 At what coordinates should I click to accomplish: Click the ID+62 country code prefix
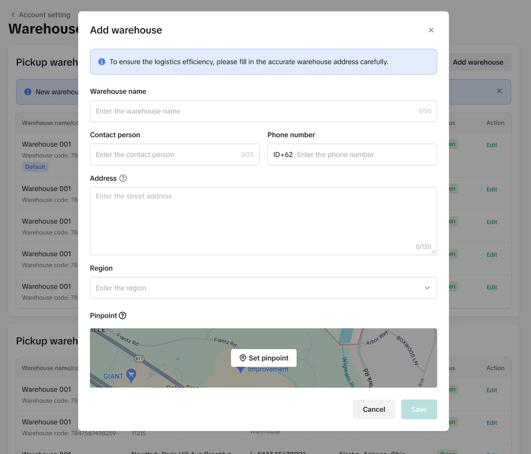283,154
